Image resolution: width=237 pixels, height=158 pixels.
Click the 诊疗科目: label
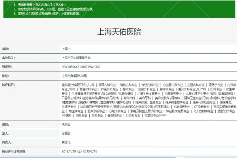(x=8, y=85)
